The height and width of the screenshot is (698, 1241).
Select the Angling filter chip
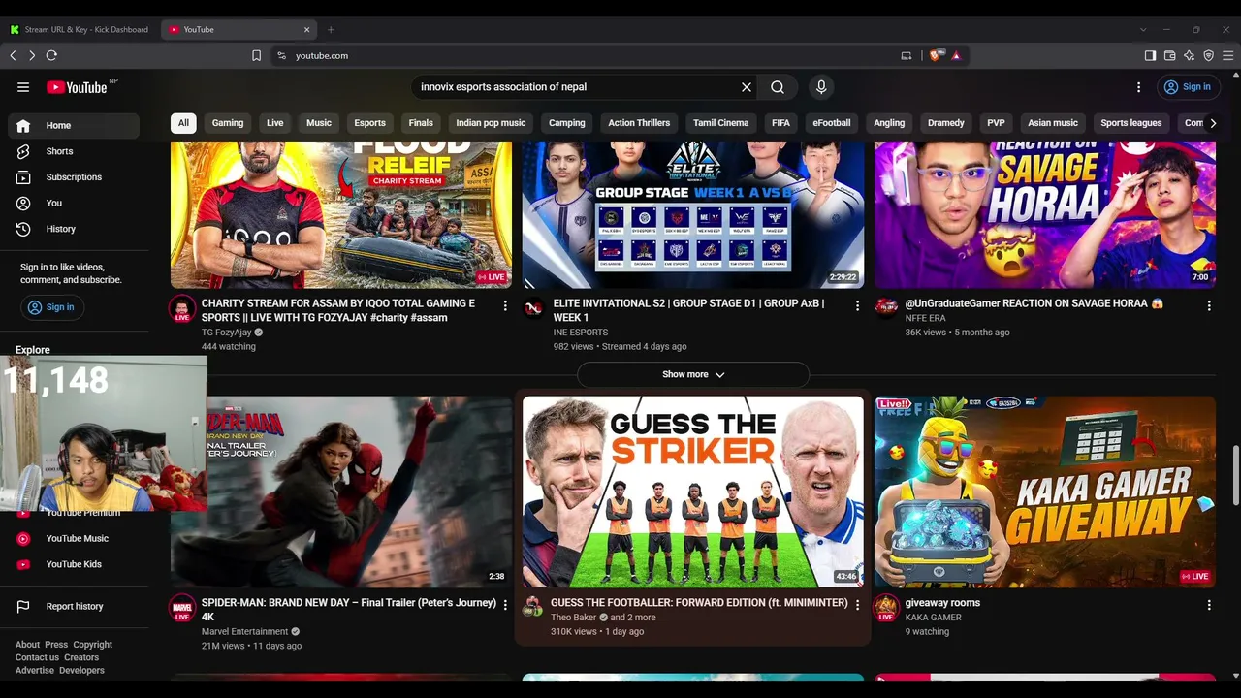[889, 123]
